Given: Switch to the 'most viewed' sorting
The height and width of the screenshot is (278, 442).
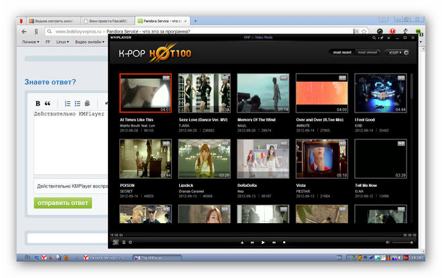Looking at the screenshot, I should tap(368, 52).
